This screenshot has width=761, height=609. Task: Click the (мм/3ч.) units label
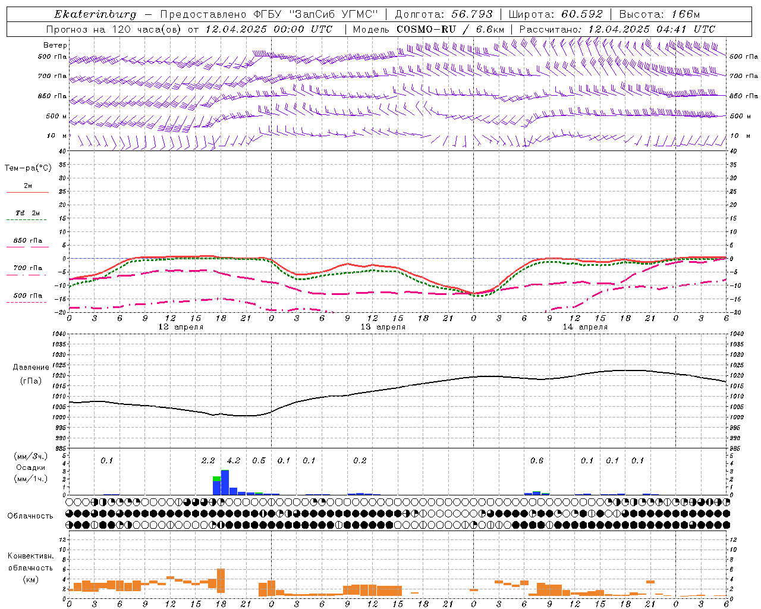click(x=31, y=456)
